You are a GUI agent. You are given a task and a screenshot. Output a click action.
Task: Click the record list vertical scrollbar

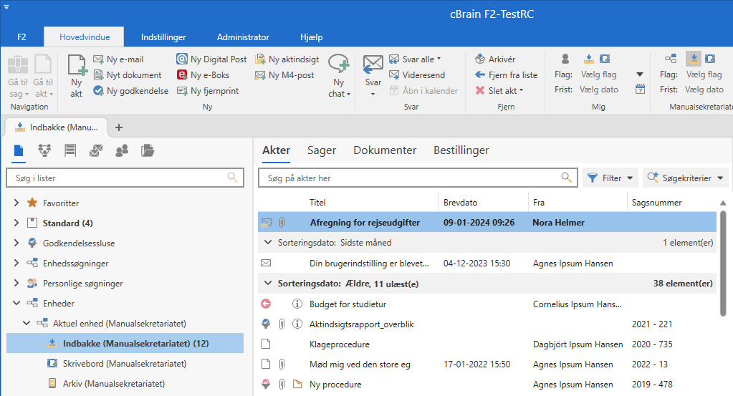722,265
